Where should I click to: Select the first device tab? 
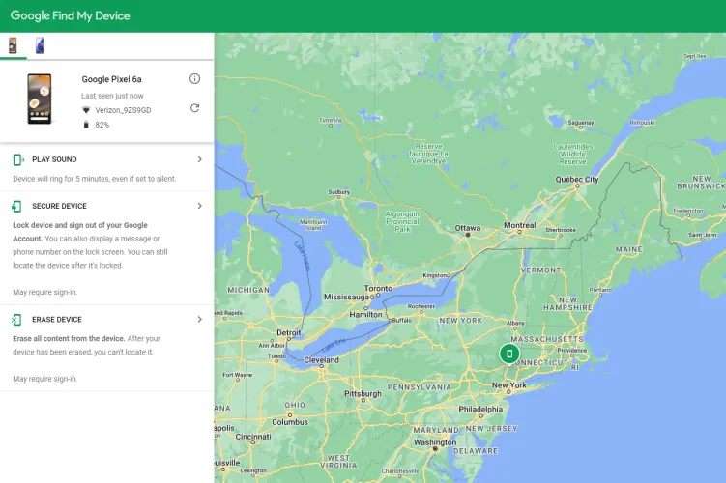coord(13,45)
